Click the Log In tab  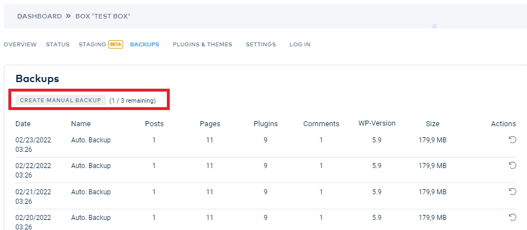tap(300, 45)
